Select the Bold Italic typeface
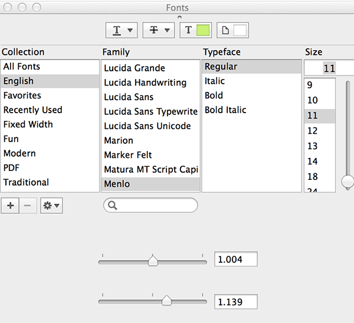The image size is (354, 323). pos(225,110)
